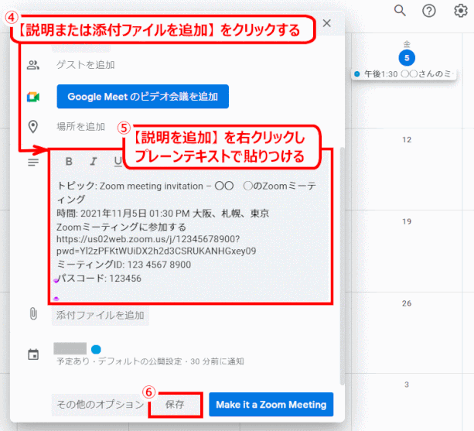Image resolution: width=474 pixels, height=431 pixels.
Task: Select date 19 in calendar
Action: [407, 221]
